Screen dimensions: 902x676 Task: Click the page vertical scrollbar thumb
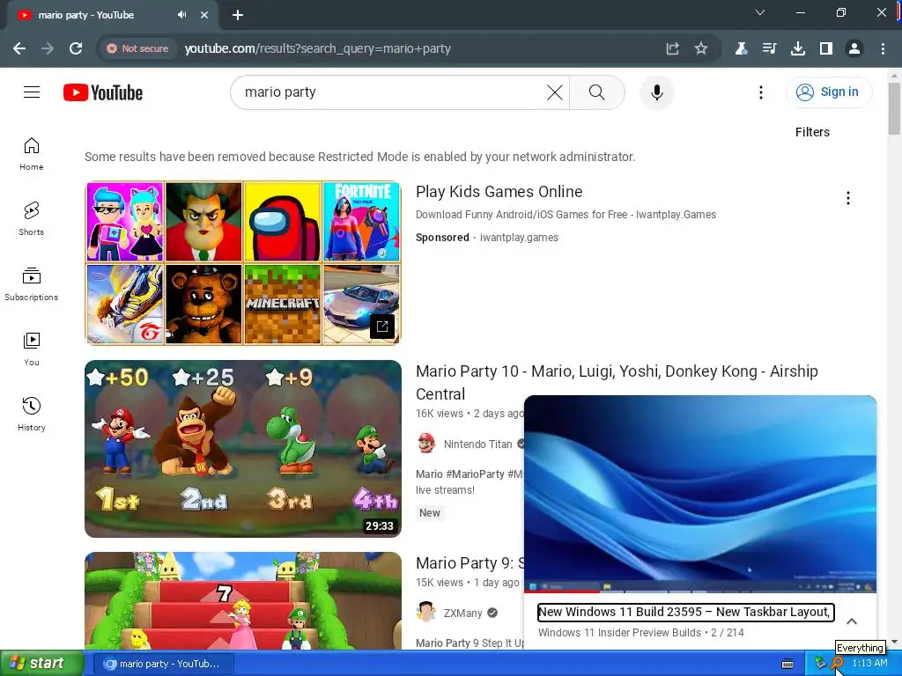(x=894, y=108)
